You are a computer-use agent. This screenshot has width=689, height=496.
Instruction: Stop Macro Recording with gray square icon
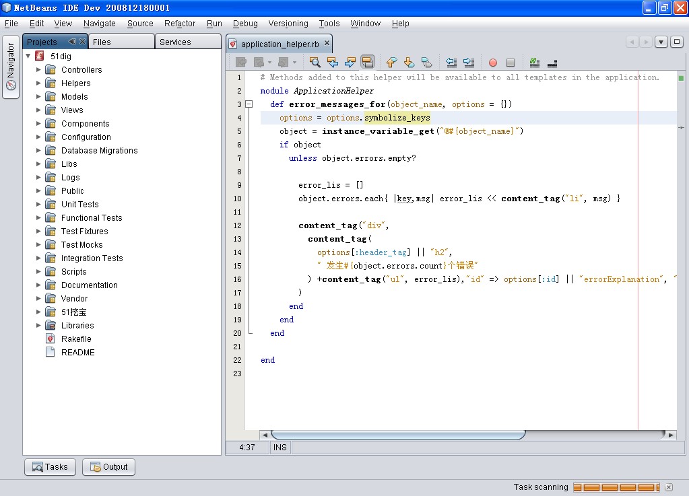(511, 62)
